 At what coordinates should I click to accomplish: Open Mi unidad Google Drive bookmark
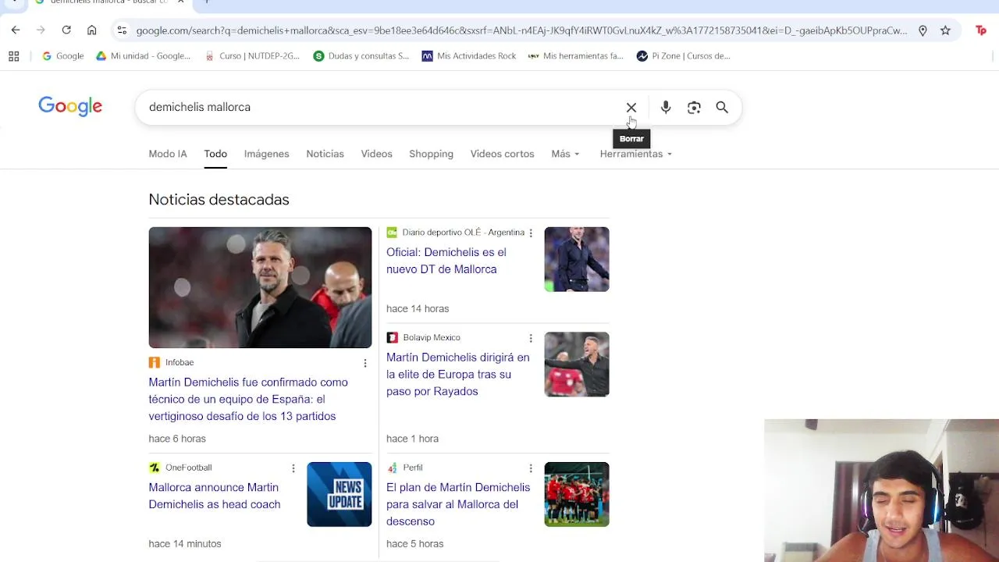coord(144,56)
